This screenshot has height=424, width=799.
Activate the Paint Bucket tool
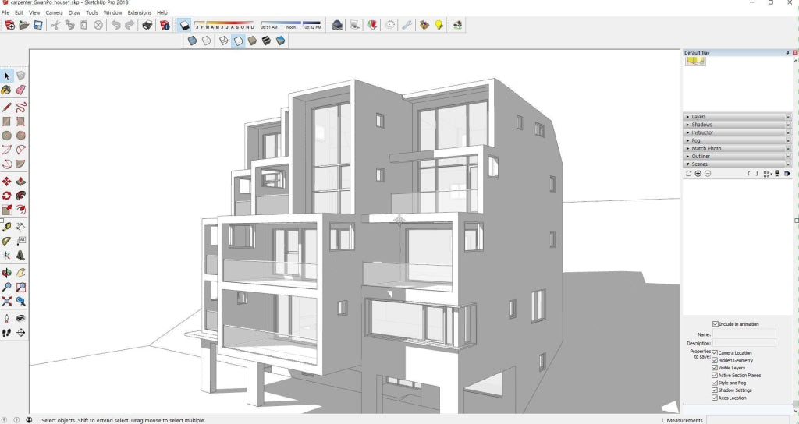click(6, 90)
